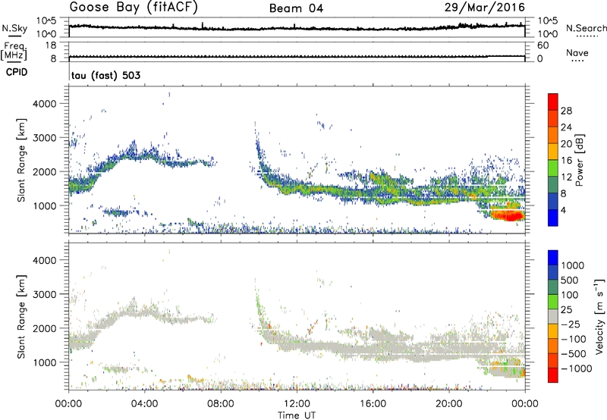This screenshot has height=420, width=607.
Task: Click the 'CPID' label
Action: (17, 72)
